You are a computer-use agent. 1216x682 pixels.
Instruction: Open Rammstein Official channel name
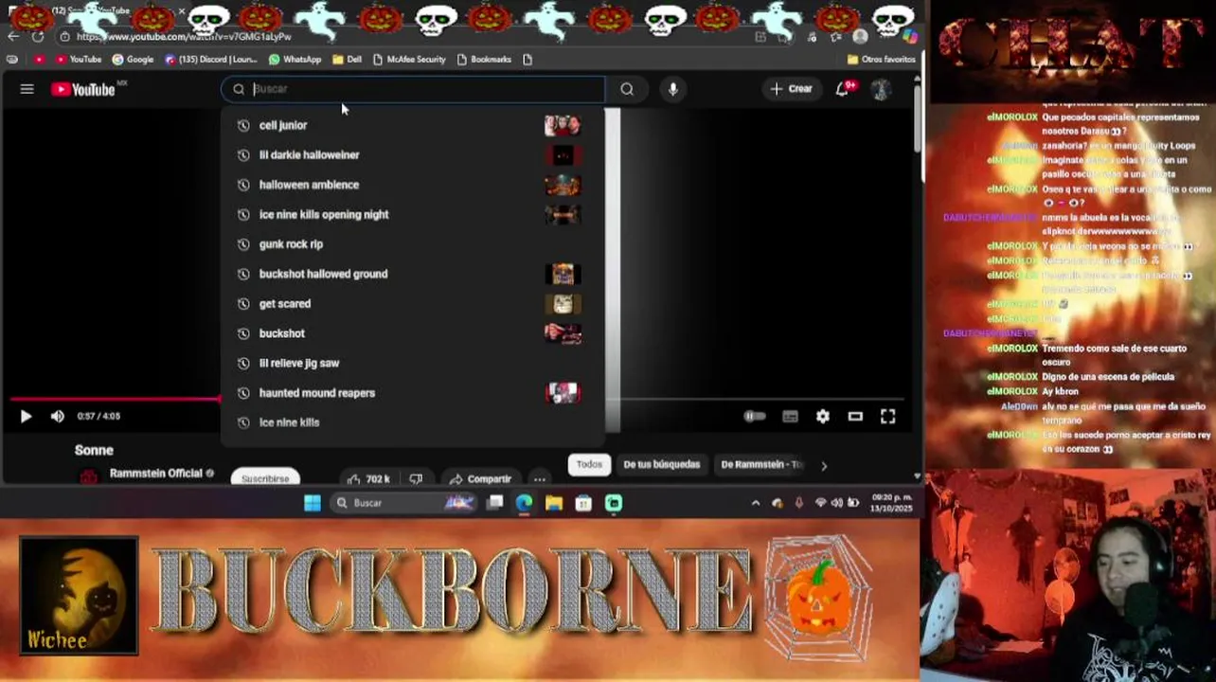tap(155, 474)
